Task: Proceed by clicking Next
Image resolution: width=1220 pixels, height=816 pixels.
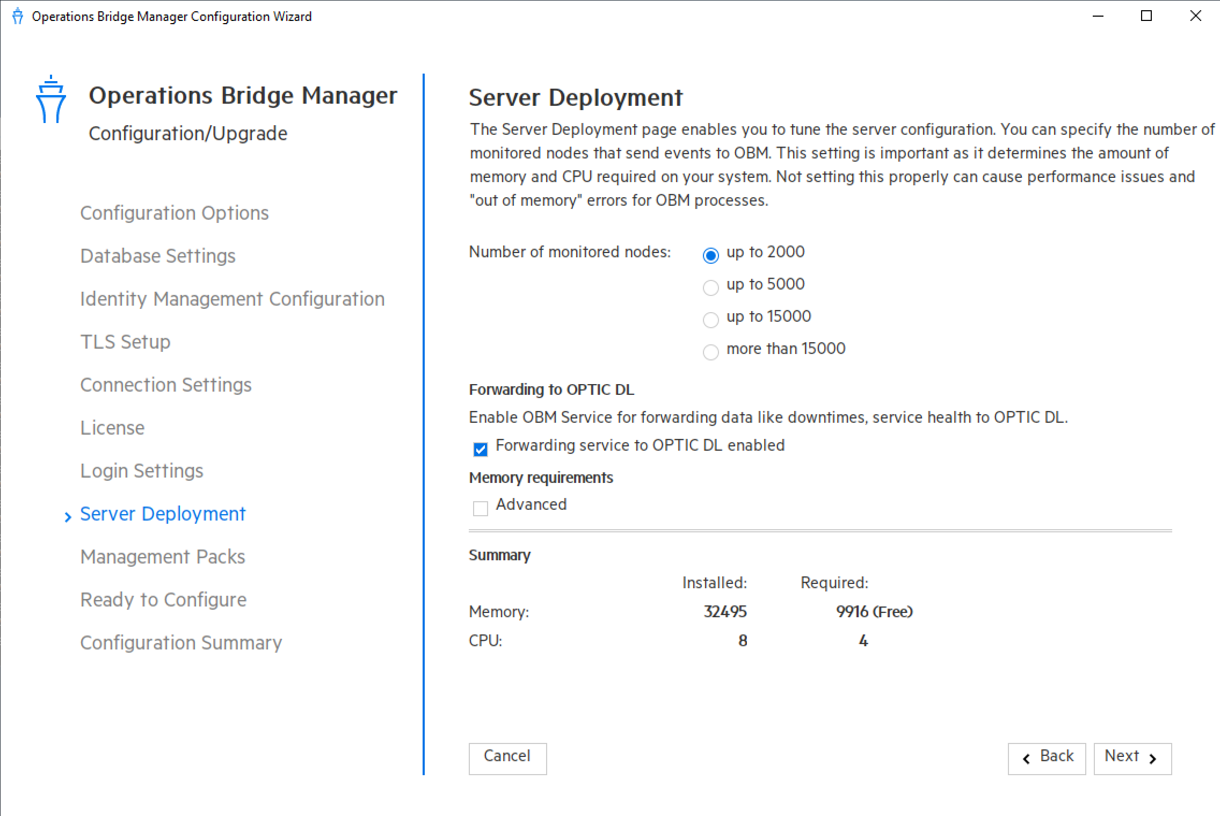Action: 1132,758
